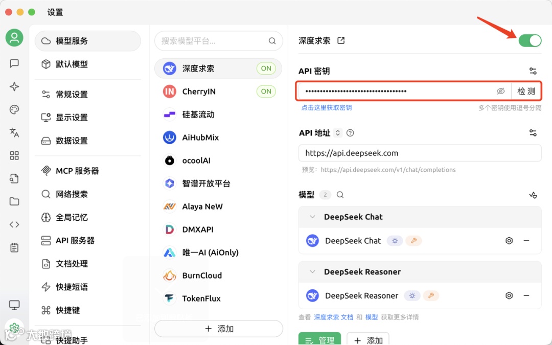Open 文档处理 settings section

point(88,264)
